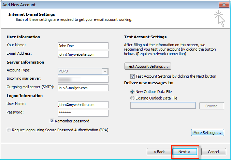Image resolution: width=231 pixels, height=160 pixels.
Task: Click the Incoming mail server field
Action: coord(83,79)
